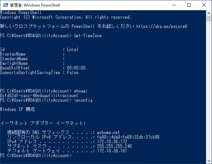Click the IPv4 address 172.18.36.172
Screen dimensions: 212x164
[112, 142]
